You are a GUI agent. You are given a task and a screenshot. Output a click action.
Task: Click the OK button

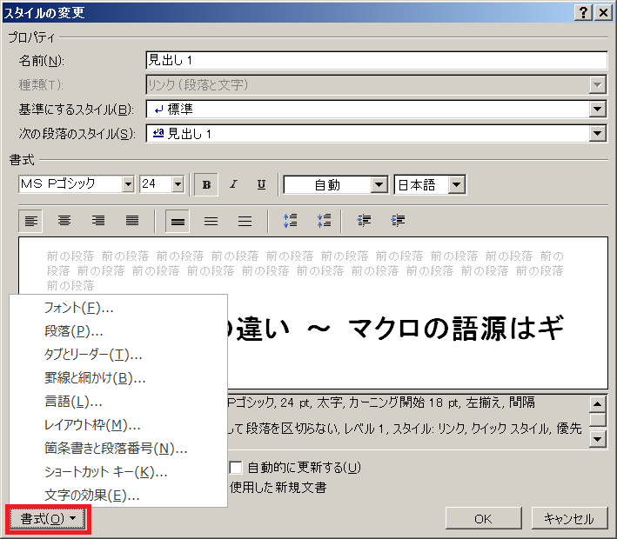pyautogui.click(x=483, y=518)
